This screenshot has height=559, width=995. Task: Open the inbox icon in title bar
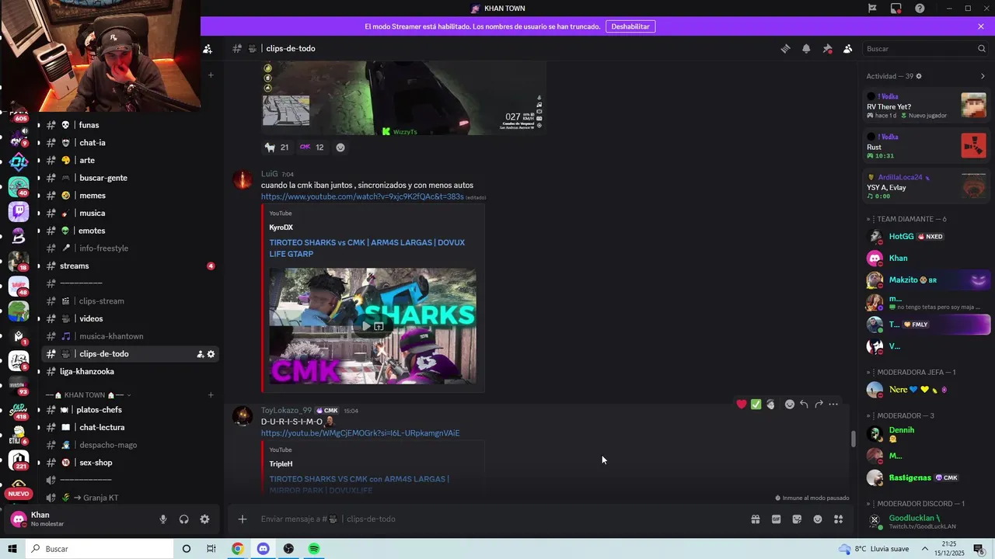[896, 9]
